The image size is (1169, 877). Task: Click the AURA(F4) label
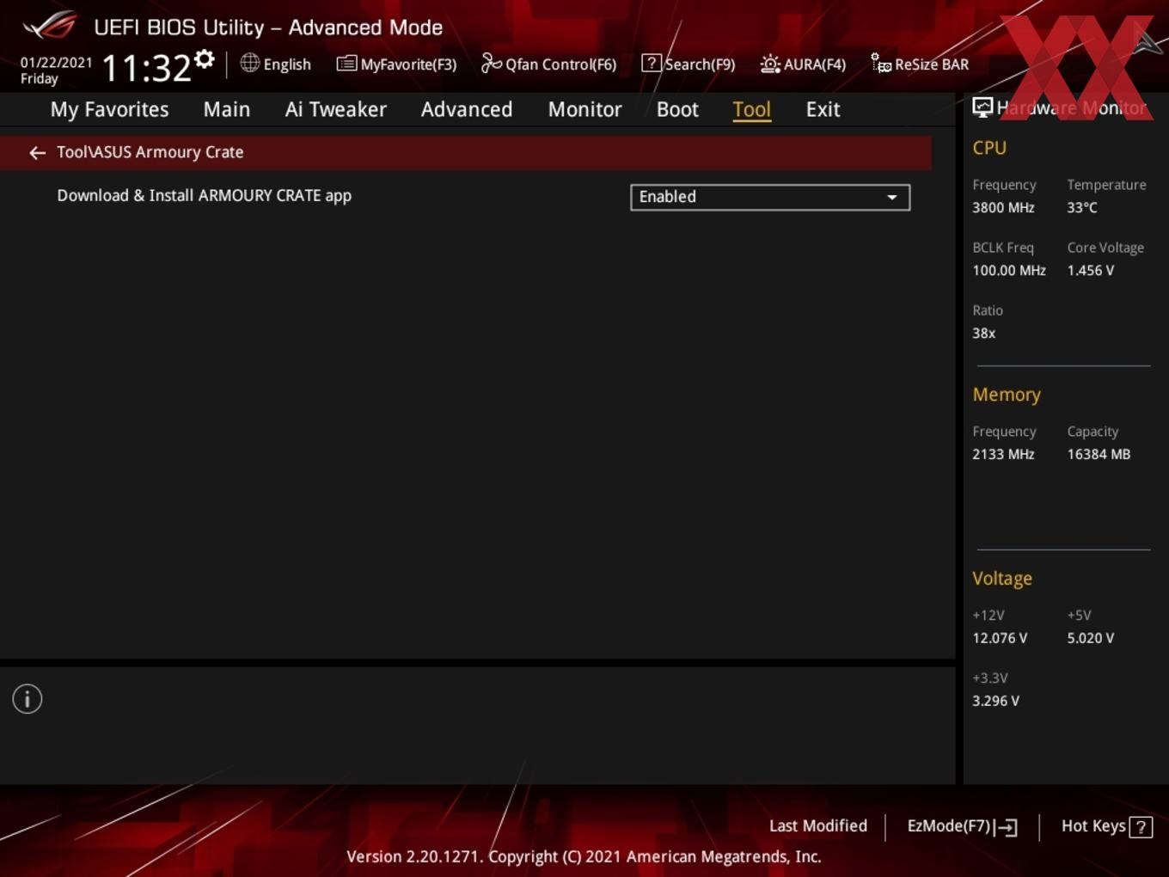point(815,64)
